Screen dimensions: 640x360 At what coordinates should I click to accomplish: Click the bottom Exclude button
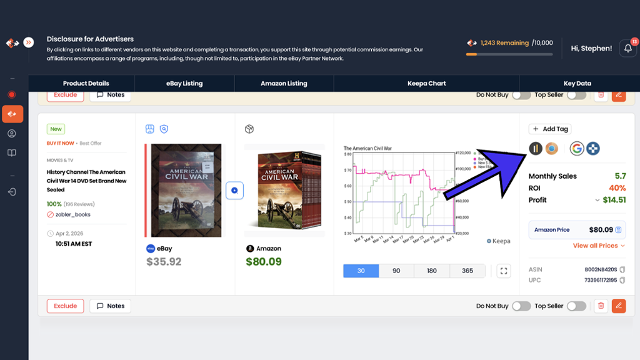click(65, 306)
